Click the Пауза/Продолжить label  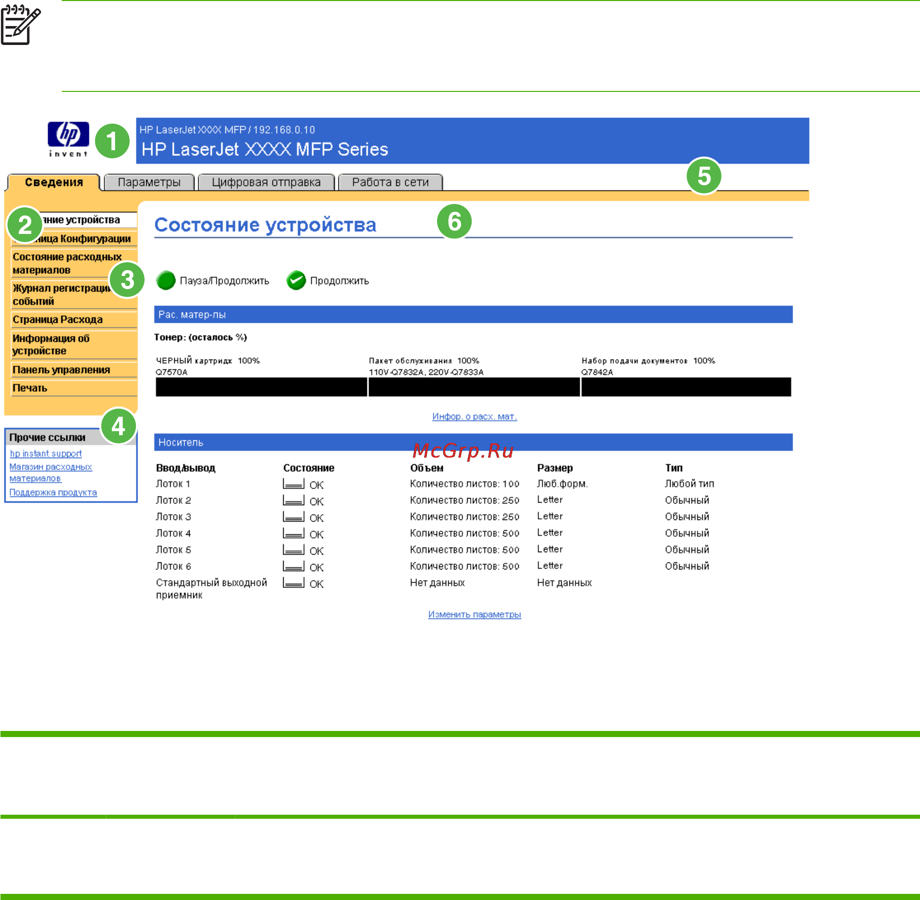tap(224, 281)
